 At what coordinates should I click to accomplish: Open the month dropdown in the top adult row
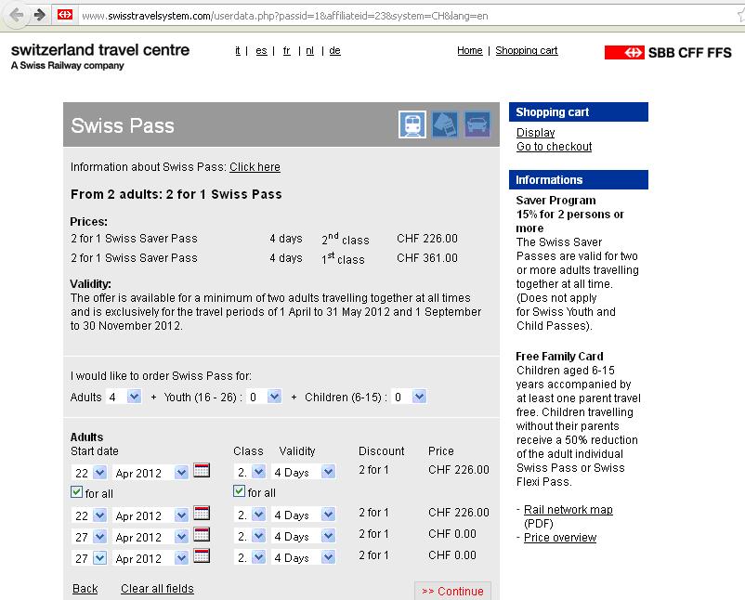150,473
